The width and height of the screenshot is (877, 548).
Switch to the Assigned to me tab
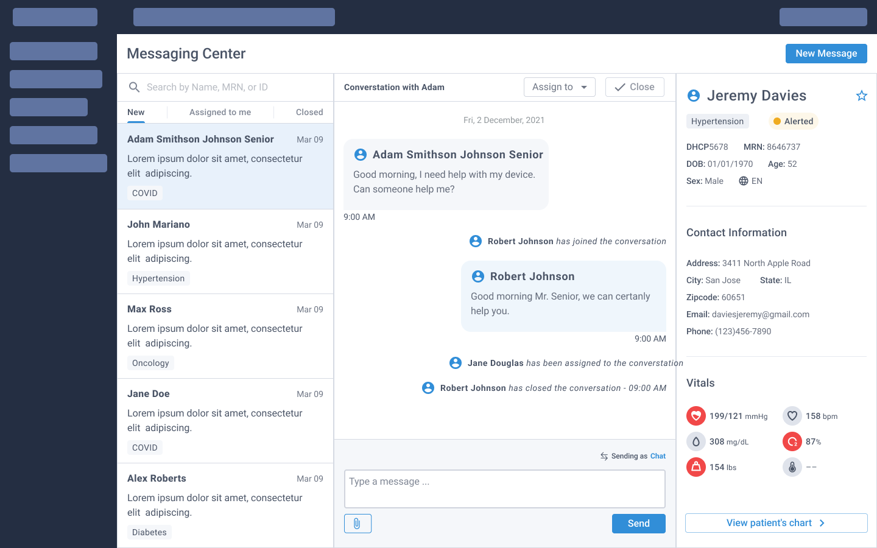click(220, 112)
